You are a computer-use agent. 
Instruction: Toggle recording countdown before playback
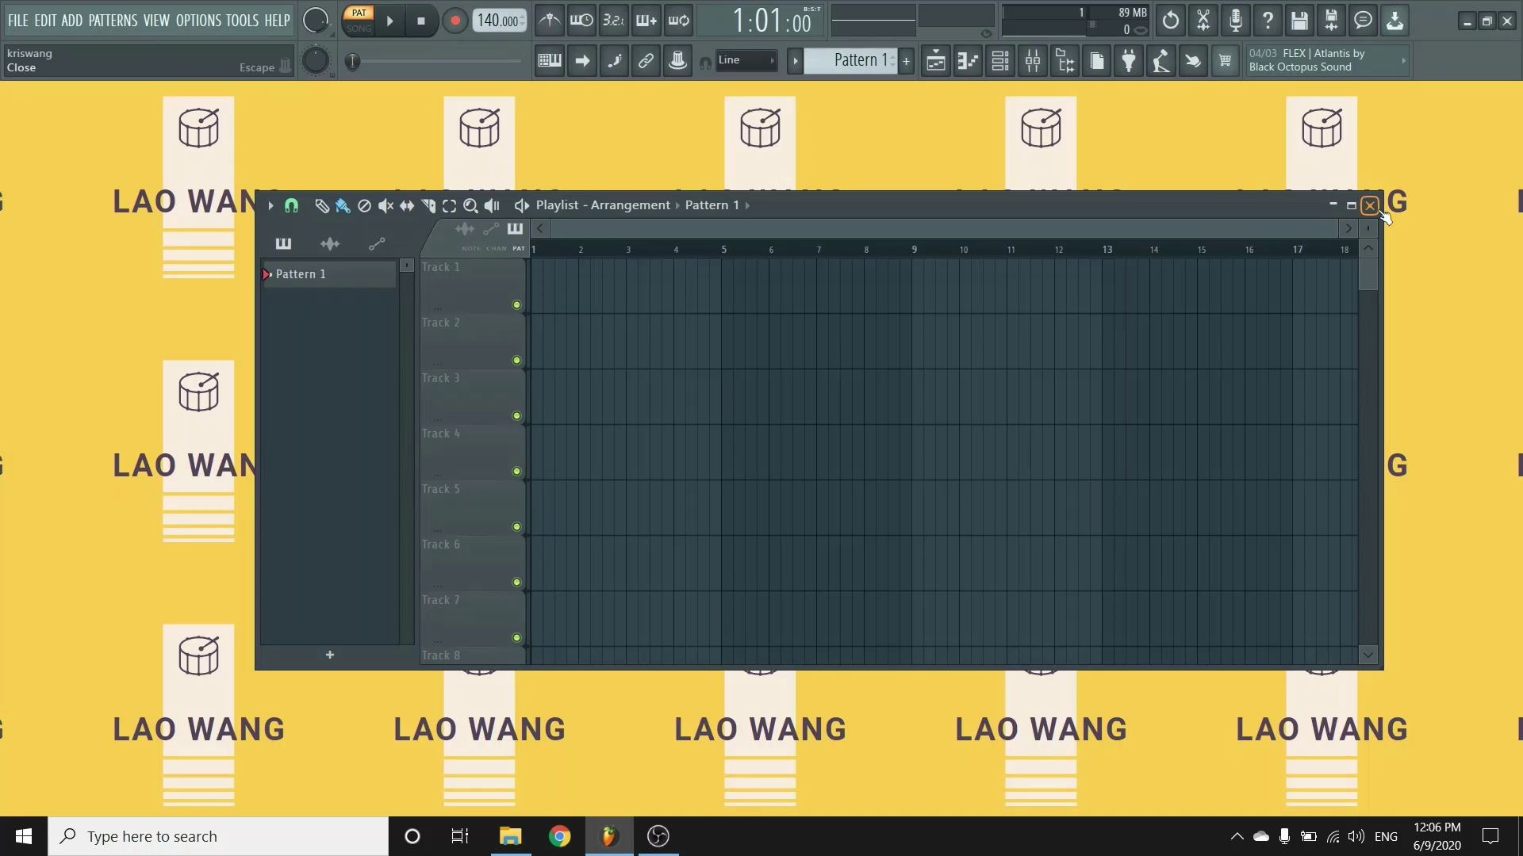(613, 21)
